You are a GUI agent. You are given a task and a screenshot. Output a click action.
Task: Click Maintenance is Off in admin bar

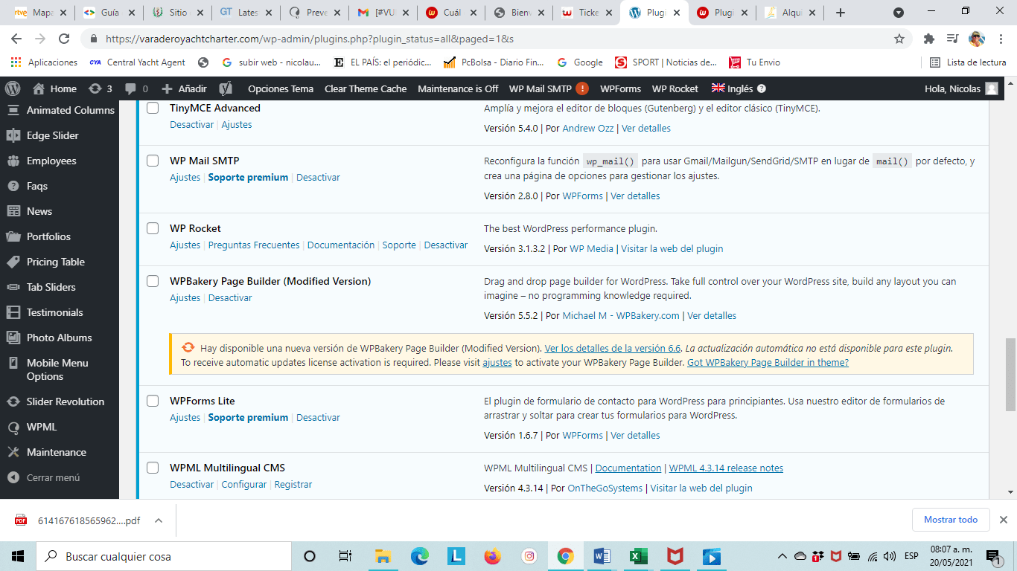tap(458, 88)
